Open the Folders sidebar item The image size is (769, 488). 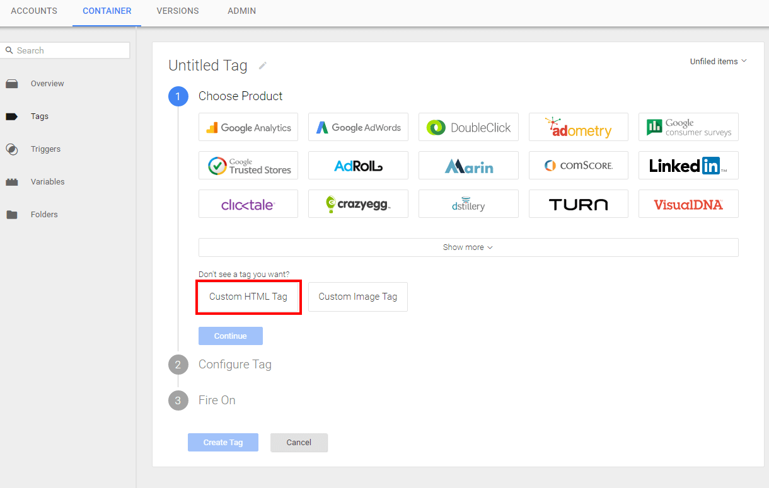[44, 215]
